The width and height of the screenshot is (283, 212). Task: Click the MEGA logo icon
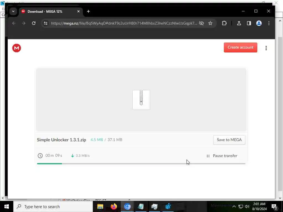tap(17, 48)
